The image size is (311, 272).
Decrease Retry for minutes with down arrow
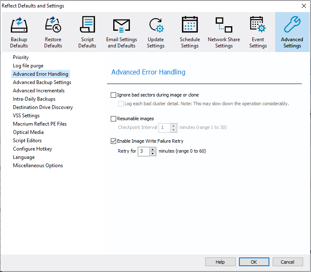click(x=152, y=154)
